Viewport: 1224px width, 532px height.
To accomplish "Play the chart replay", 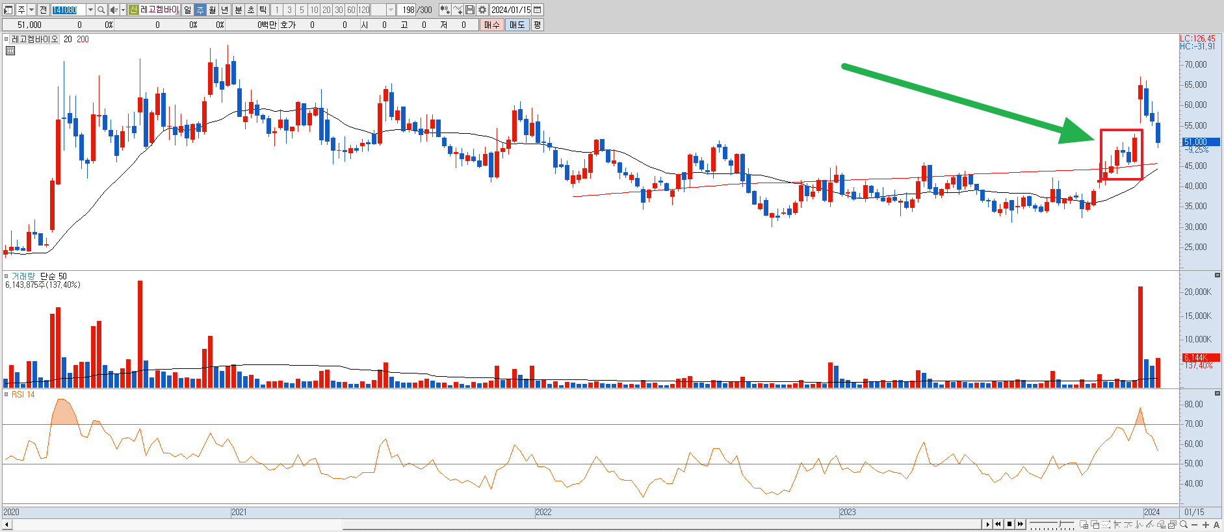I will point(987,524).
